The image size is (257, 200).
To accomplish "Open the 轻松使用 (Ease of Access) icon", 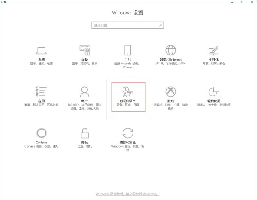I will tap(214, 91).
